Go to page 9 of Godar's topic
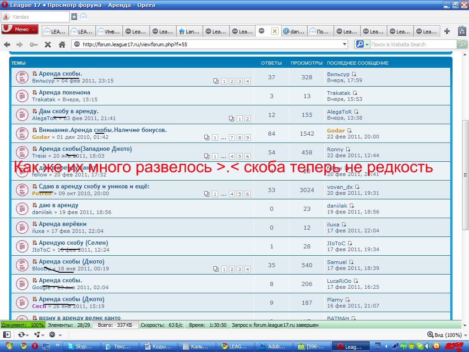The image size is (469, 352). tap(247, 137)
